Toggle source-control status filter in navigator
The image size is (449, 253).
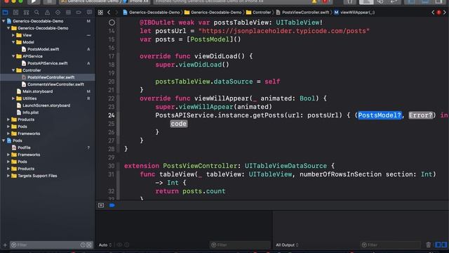pos(89,245)
